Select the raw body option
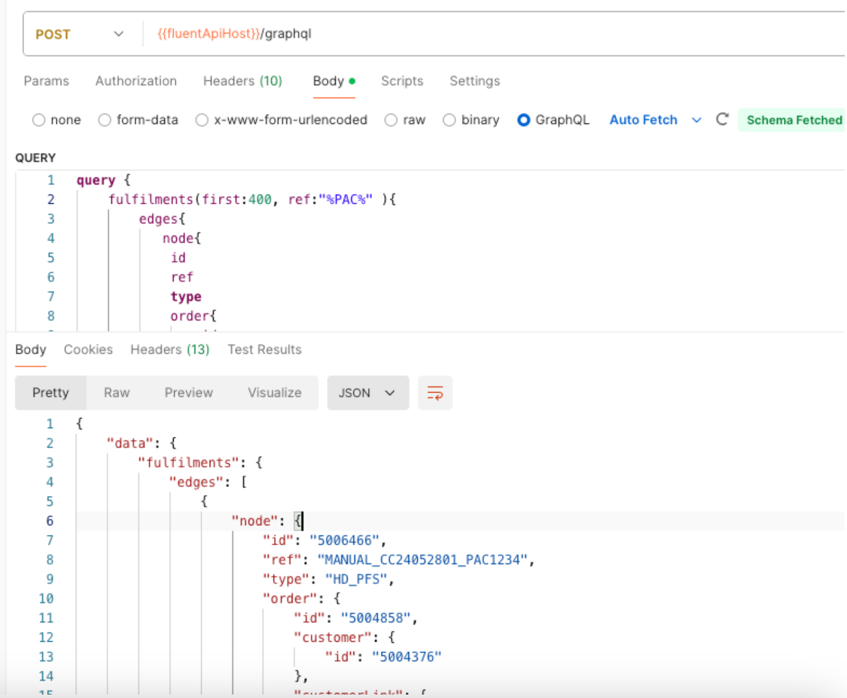847x698 pixels. pos(391,120)
